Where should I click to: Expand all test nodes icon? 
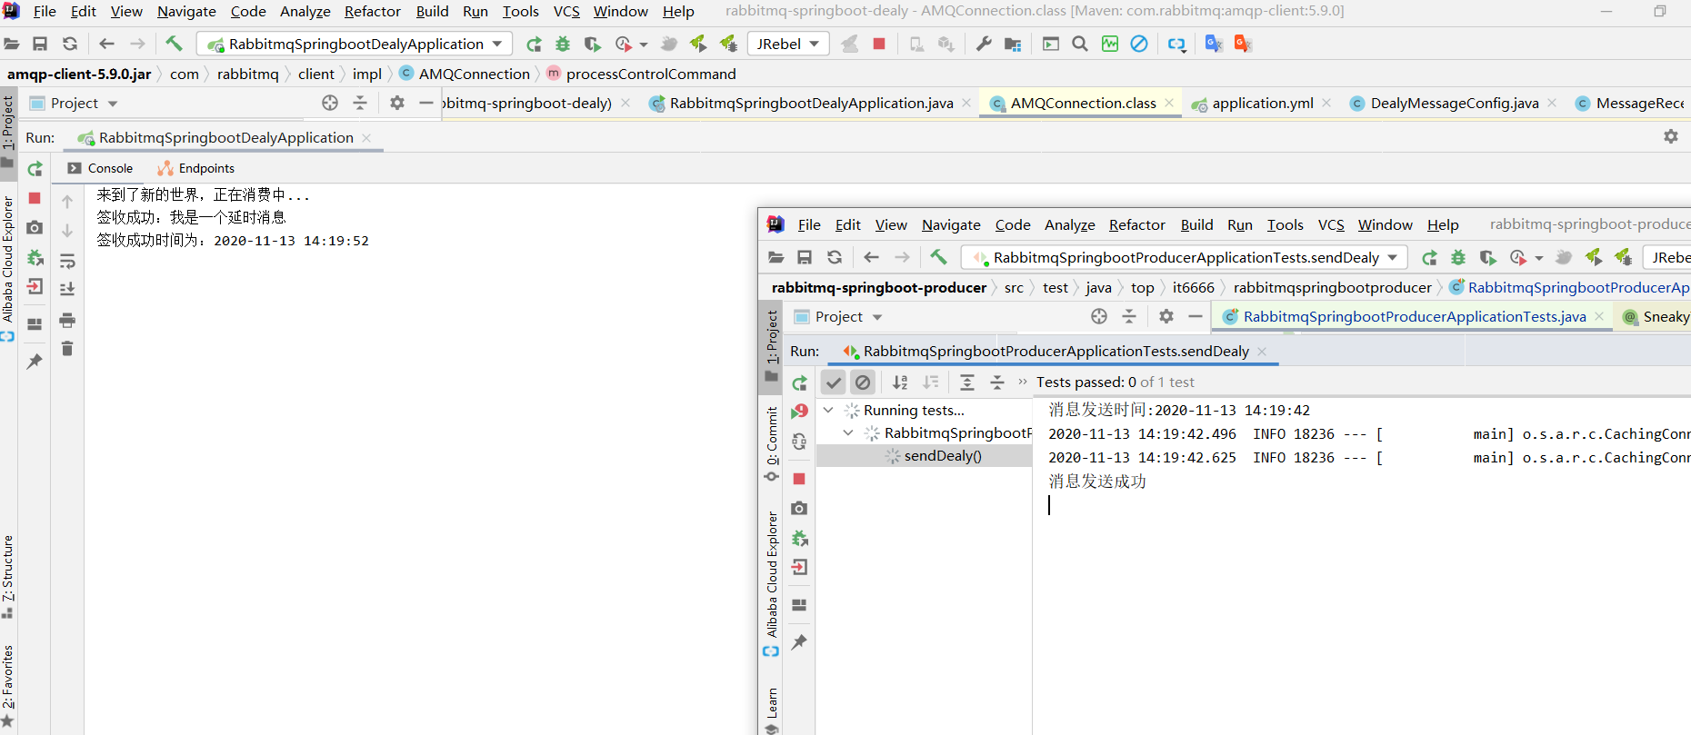tap(967, 382)
